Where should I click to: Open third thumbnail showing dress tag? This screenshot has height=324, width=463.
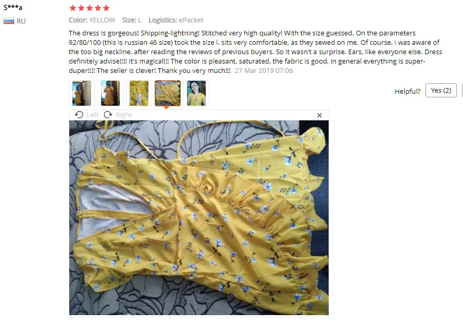click(139, 93)
